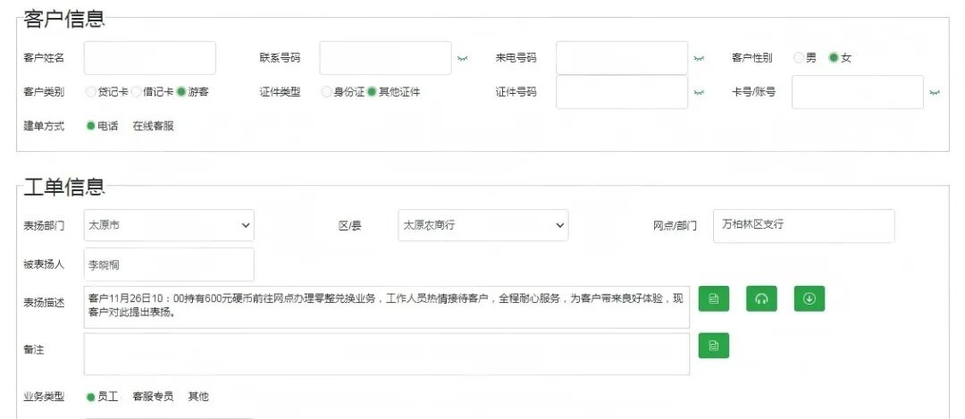
Task: Select 在线客服 as 建单方式
Action: tap(153, 126)
